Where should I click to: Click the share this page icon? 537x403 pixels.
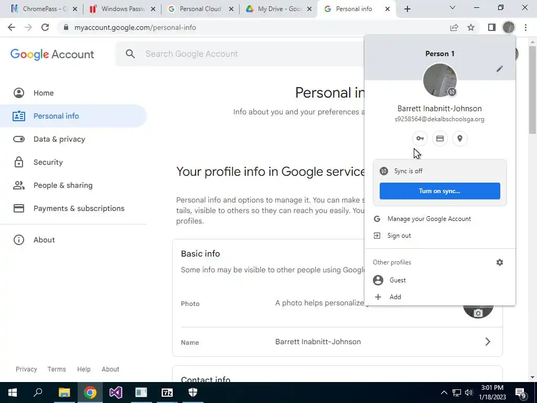tap(454, 27)
